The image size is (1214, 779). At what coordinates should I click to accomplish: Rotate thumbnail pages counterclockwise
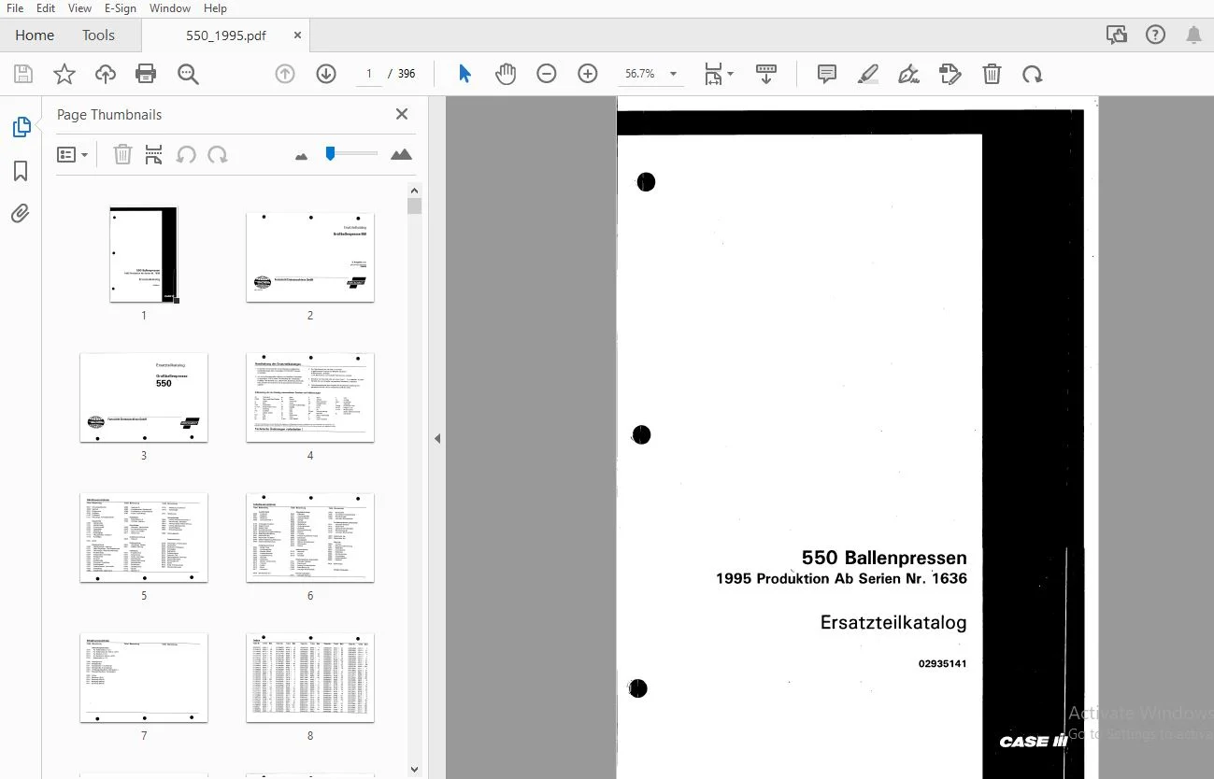click(x=186, y=154)
